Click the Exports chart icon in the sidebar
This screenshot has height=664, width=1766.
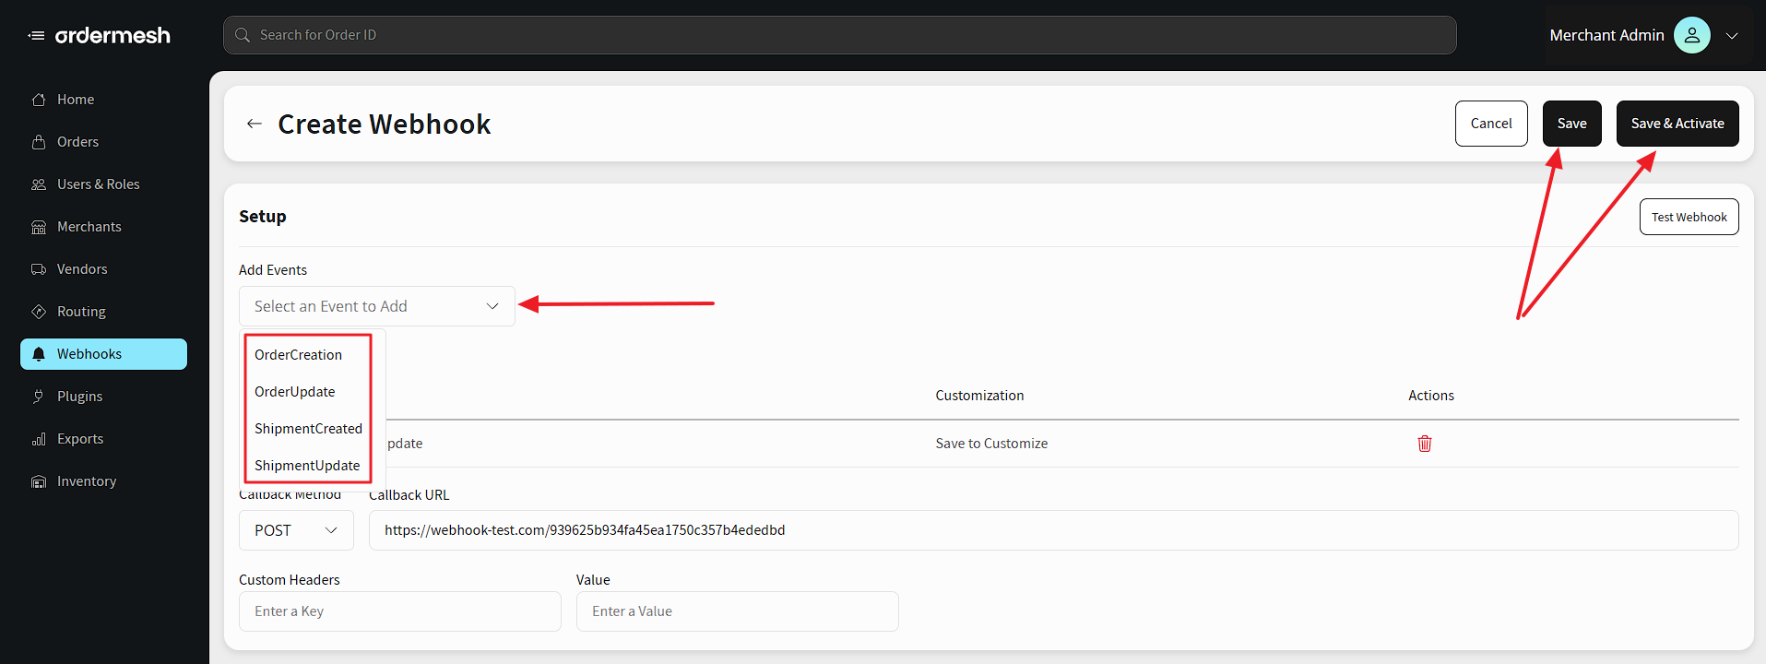pyautogui.click(x=39, y=439)
